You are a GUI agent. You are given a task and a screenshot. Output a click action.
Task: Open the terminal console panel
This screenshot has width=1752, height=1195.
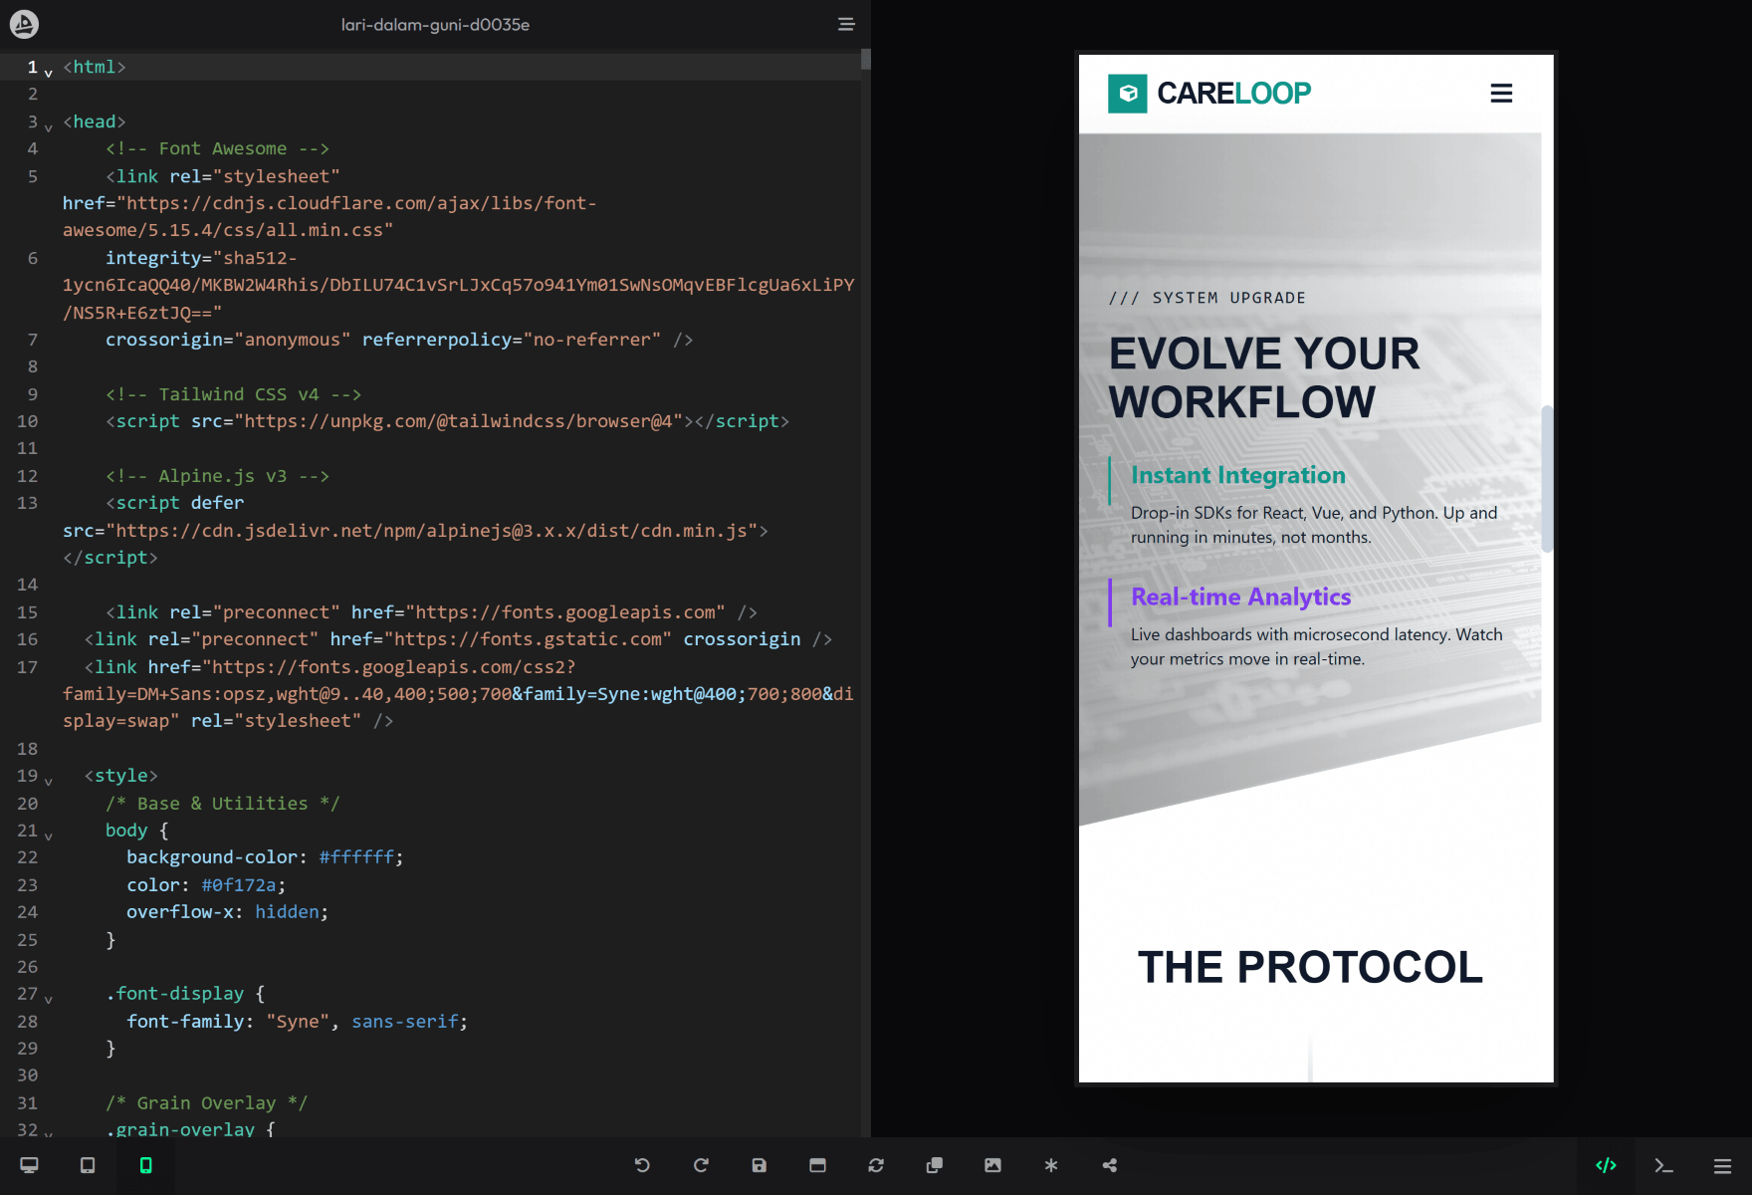pos(1663,1165)
